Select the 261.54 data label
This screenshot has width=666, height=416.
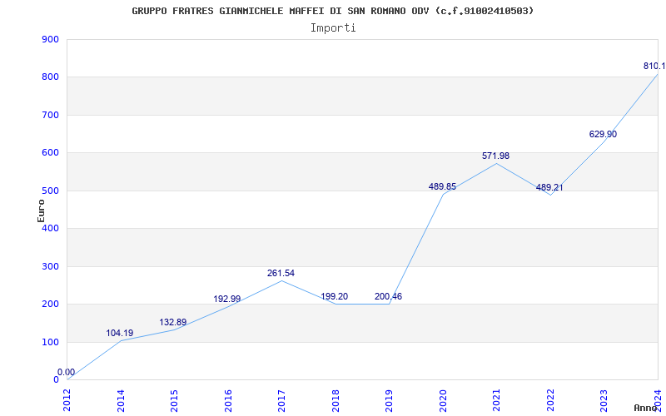(281, 274)
